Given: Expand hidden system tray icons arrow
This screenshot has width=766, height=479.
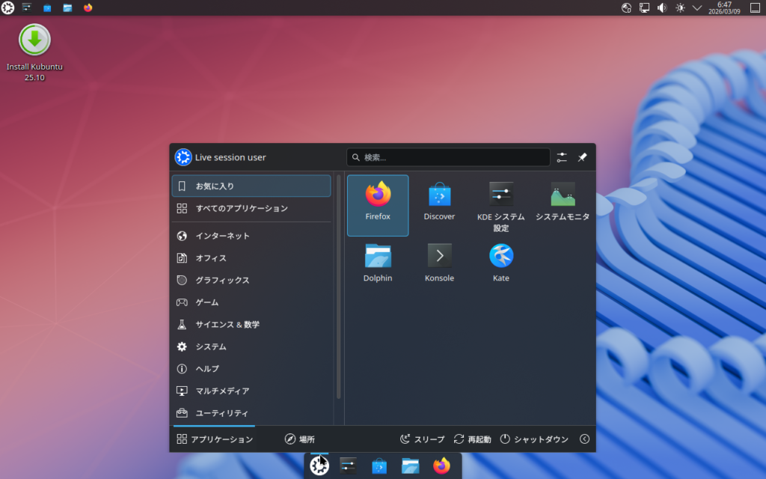Looking at the screenshot, I should point(697,7).
